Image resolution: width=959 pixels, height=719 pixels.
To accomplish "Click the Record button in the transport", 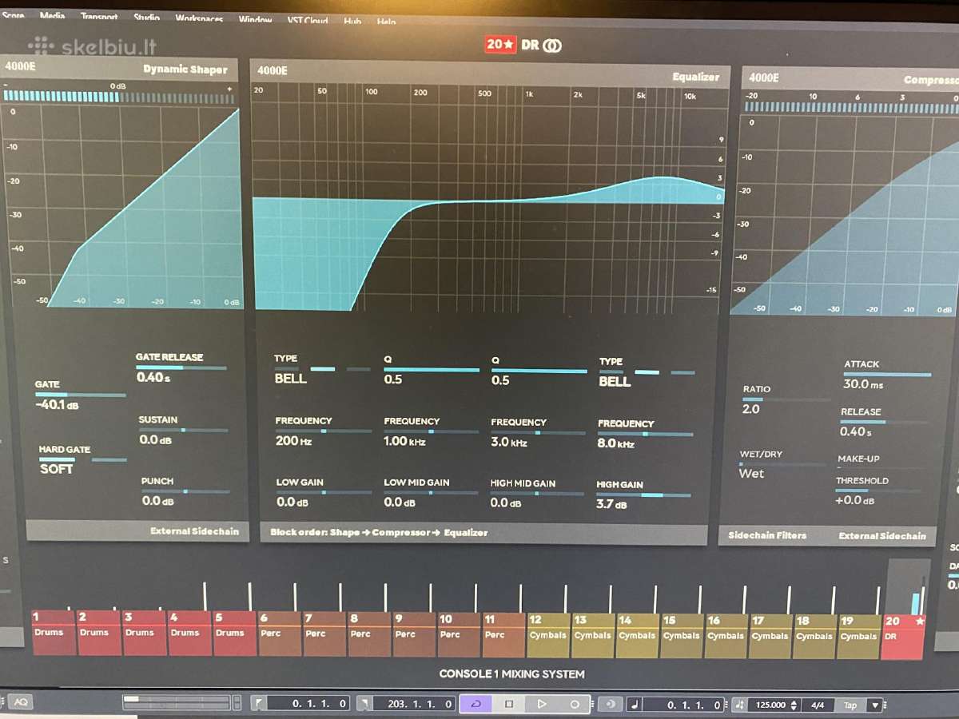I will pyautogui.click(x=574, y=704).
